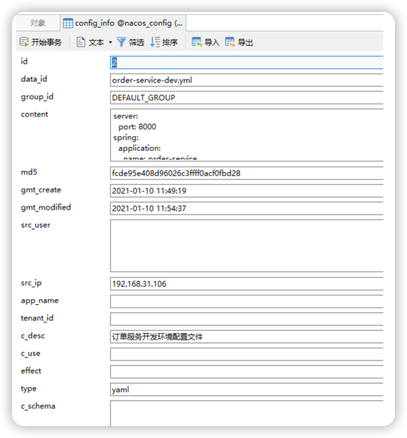
Task: Open the 文本 dropdown arrow
Action: click(110, 43)
